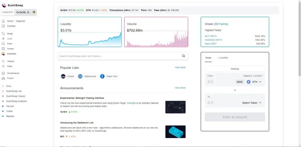Click the search magnifier icon

183,56
